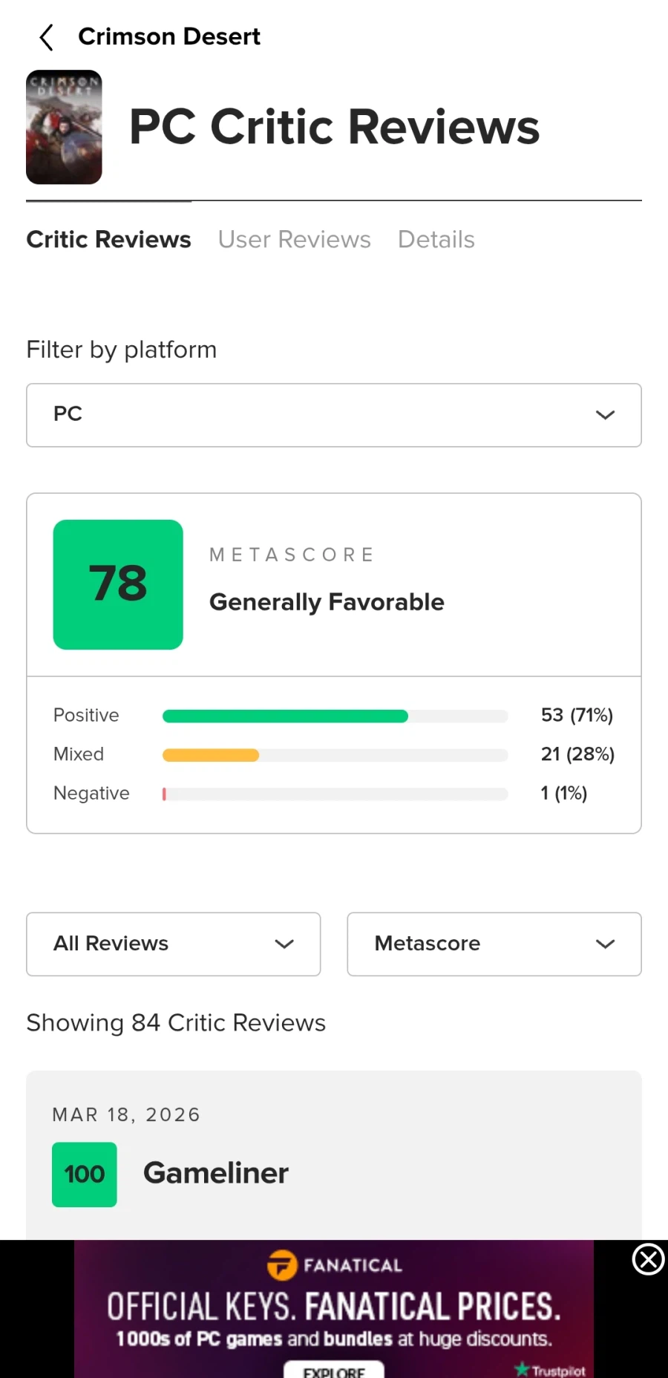Image resolution: width=668 pixels, height=1378 pixels.
Task: Tap the back arrow beside Crimson Desert
Action: coord(46,37)
